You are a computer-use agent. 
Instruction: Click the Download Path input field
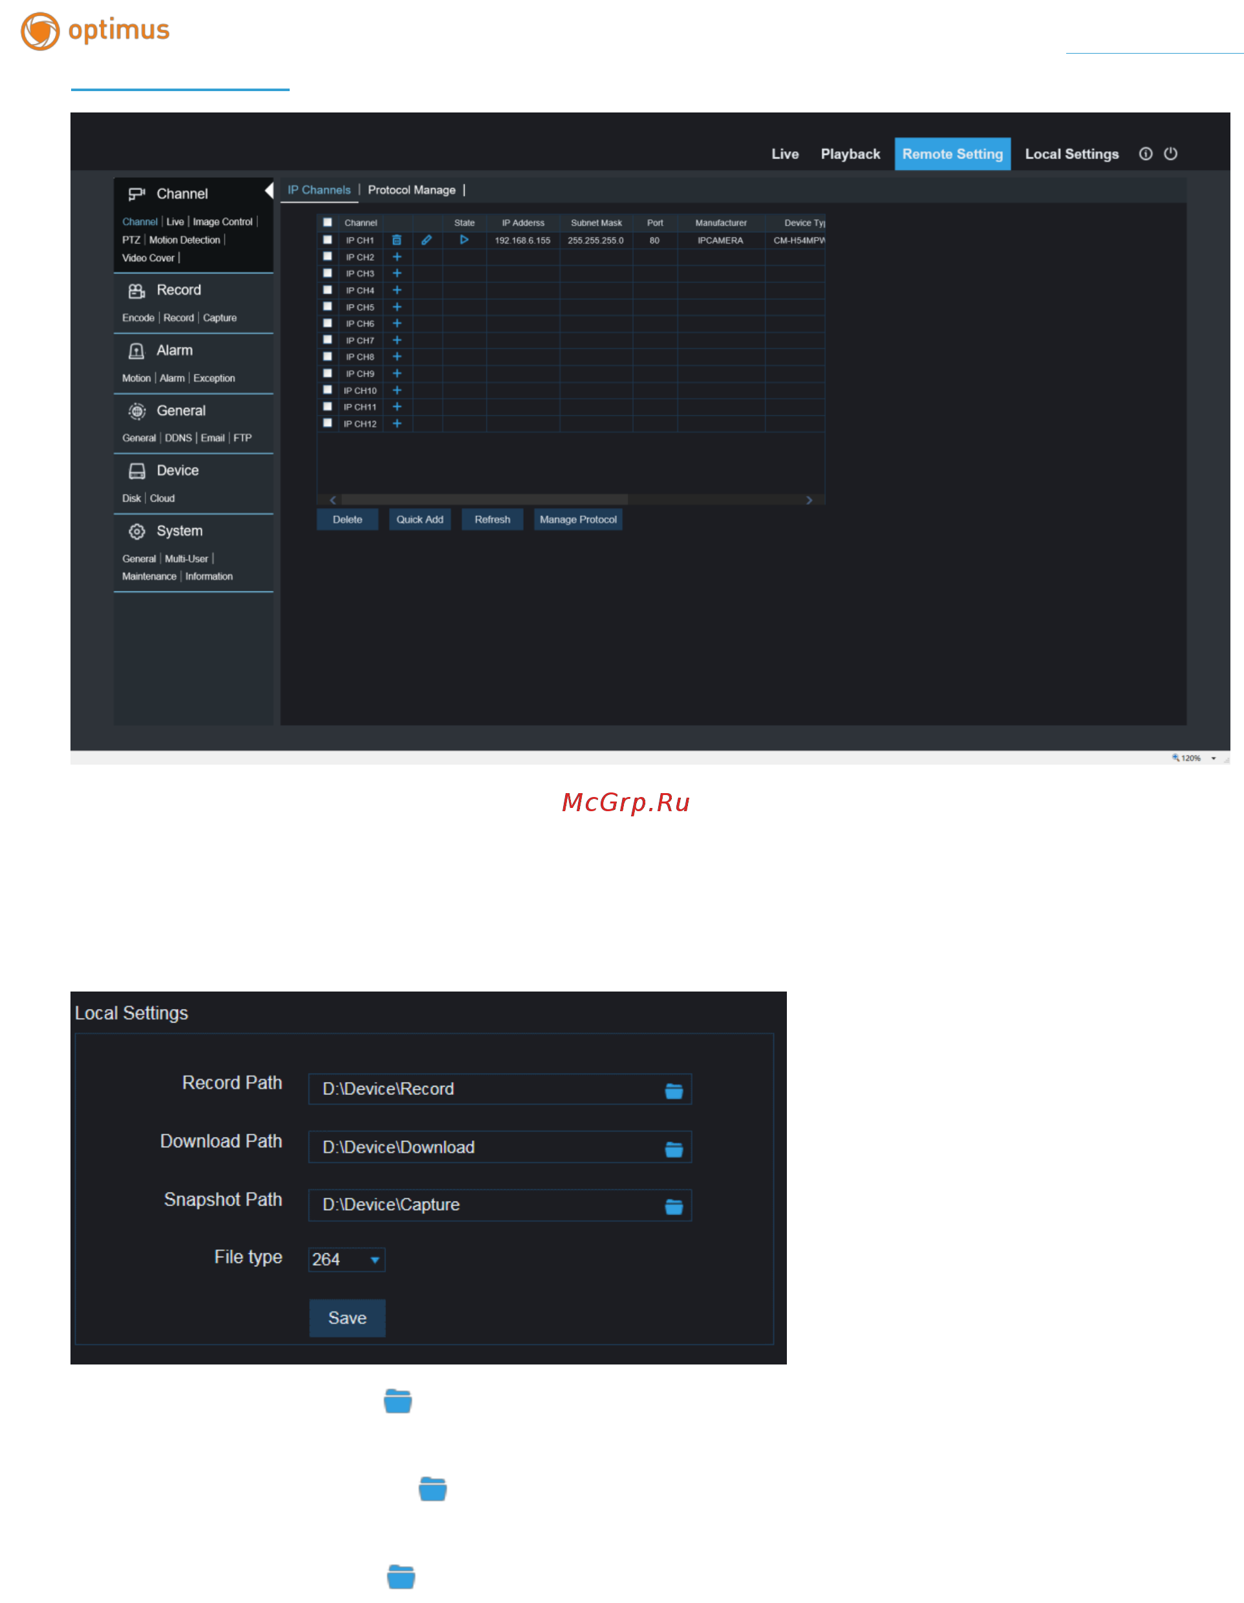500,1147
